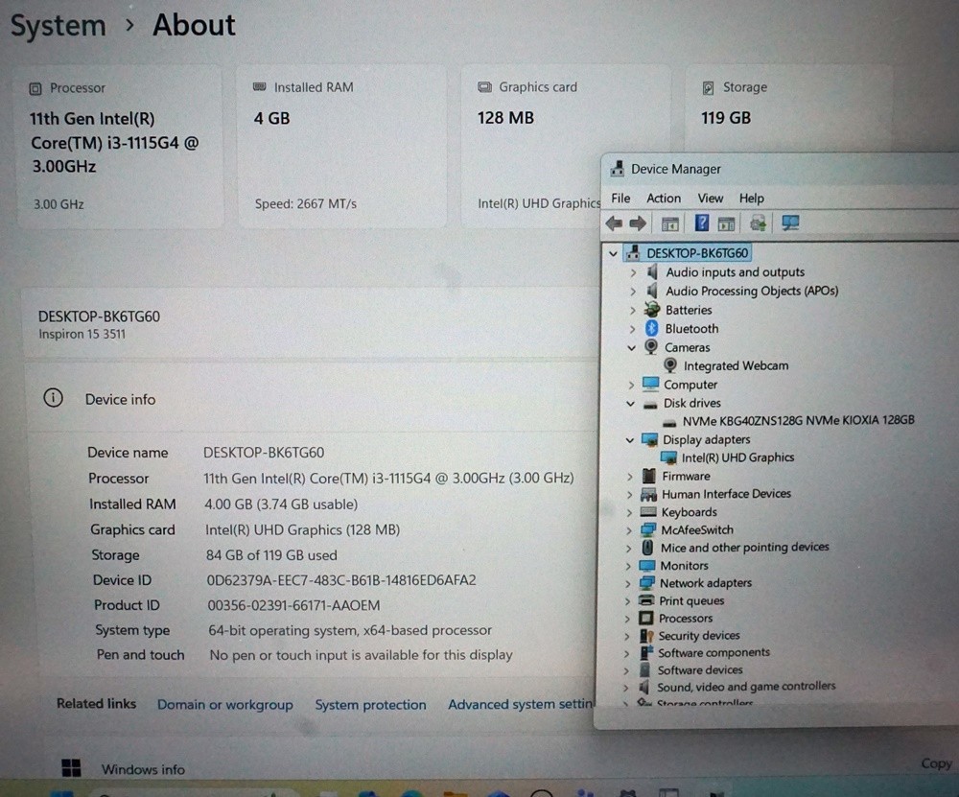Click the Print queues printer icon
This screenshot has width=959, height=797.
(x=646, y=600)
